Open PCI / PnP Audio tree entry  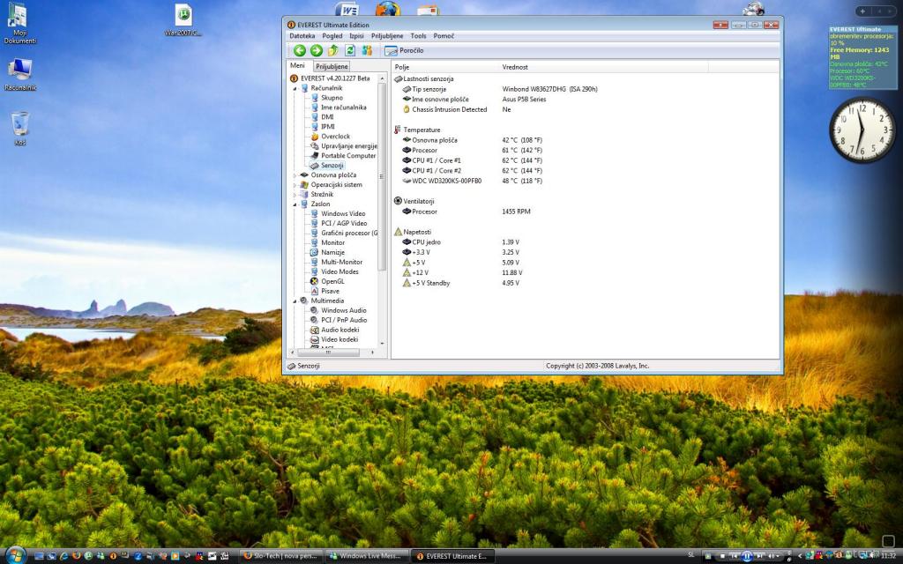[339, 321]
